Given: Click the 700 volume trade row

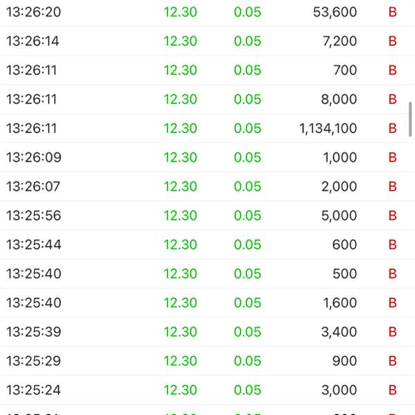Looking at the screenshot, I should (x=207, y=70).
